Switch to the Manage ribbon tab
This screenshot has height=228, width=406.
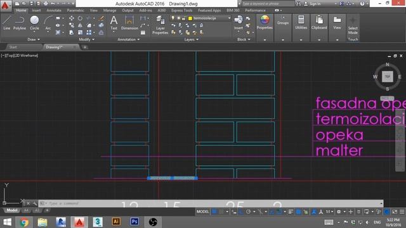pos(110,10)
